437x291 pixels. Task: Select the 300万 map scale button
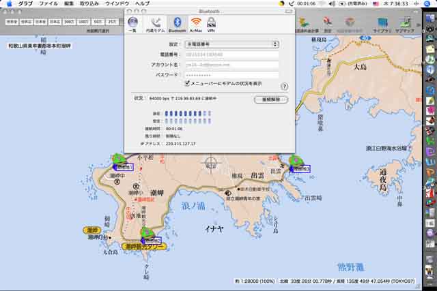[x=69, y=22]
